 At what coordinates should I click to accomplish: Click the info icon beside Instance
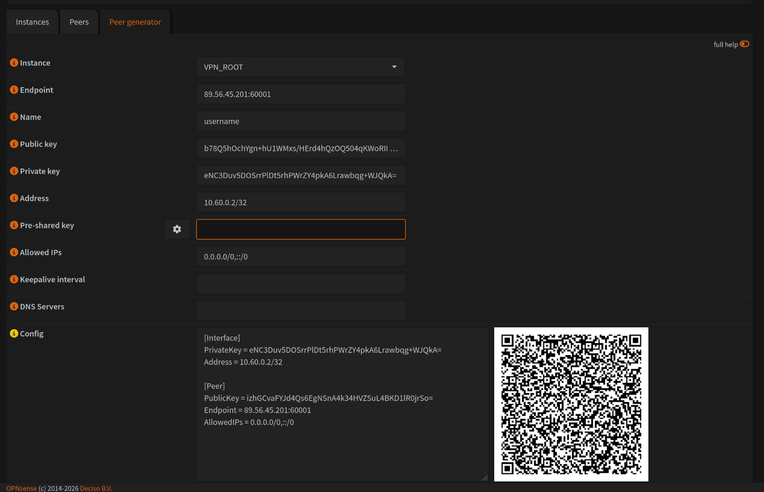point(14,63)
